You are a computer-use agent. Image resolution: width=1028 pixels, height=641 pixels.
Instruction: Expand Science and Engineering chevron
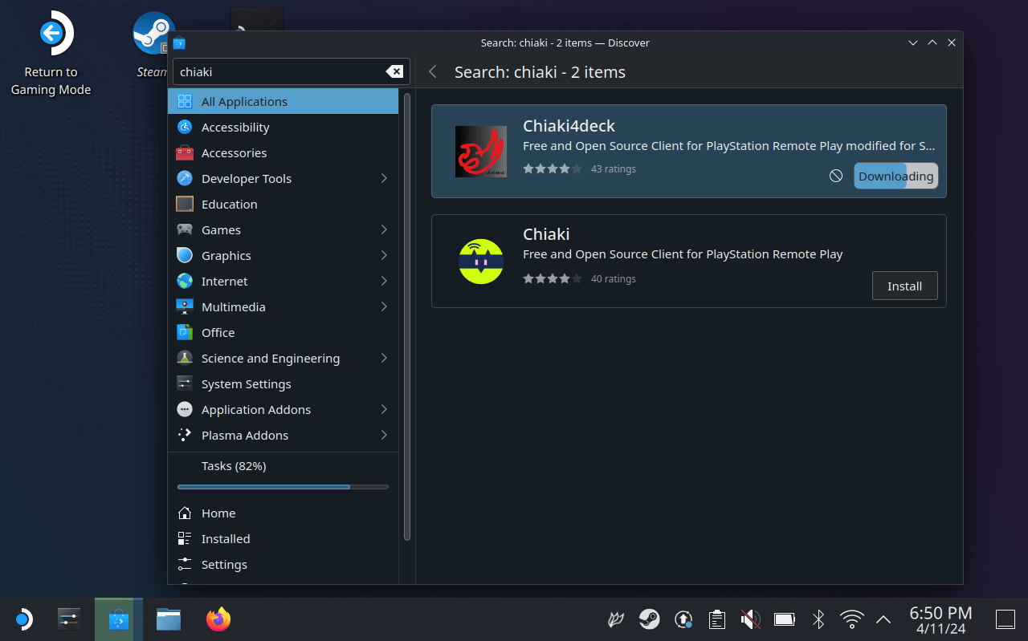(384, 359)
